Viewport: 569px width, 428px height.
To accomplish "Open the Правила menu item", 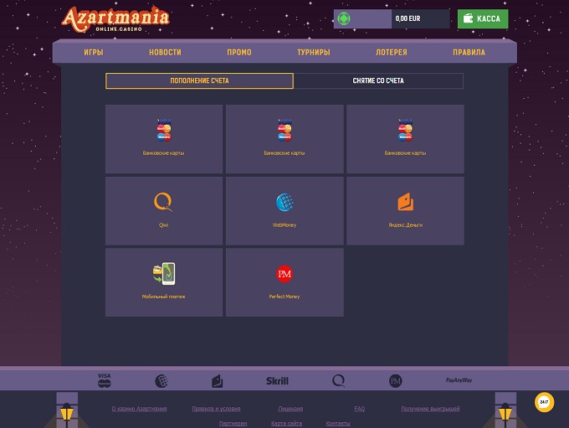I will [469, 52].
